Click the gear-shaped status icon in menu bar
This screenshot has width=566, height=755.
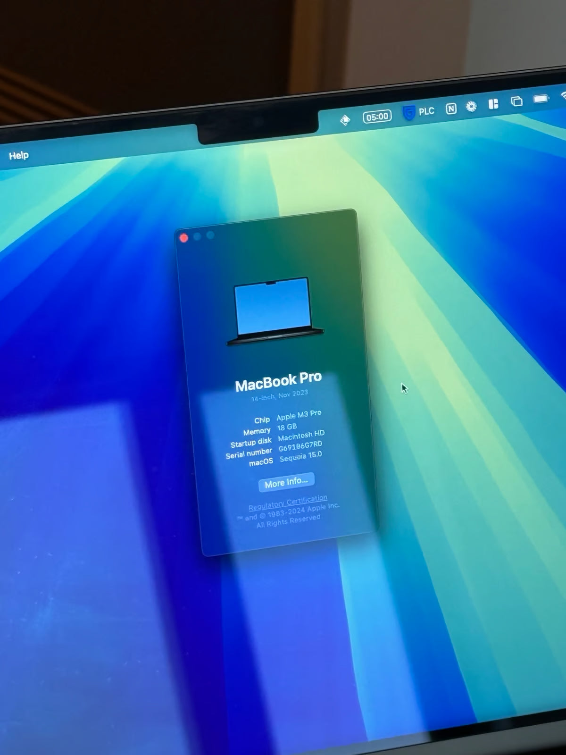471,107
